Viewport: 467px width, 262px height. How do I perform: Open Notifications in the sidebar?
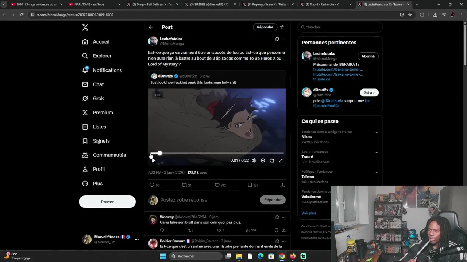point(102,70)
